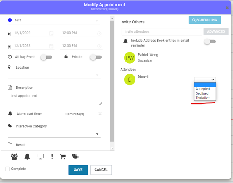Click the SAVE button
233x183 pixels.
point(78,170)
